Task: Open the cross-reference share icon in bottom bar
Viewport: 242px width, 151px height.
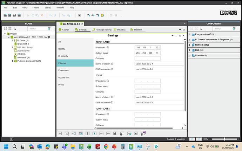Action: click(x=74, y=133)
